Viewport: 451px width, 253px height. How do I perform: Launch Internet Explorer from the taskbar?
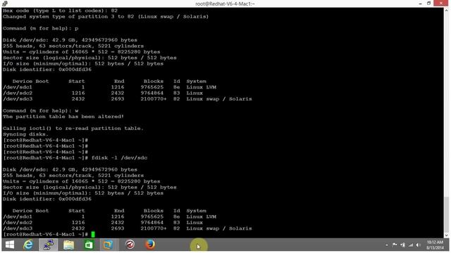(x=28, y=245)
